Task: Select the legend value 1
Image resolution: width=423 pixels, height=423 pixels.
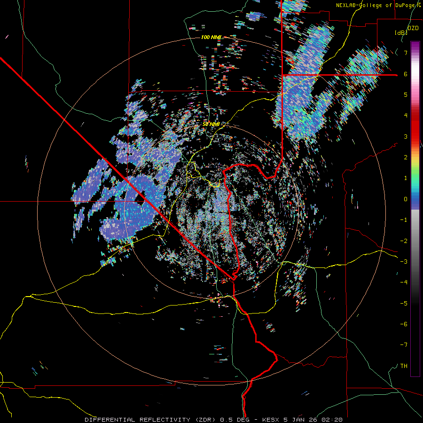Action: [406, 178]
